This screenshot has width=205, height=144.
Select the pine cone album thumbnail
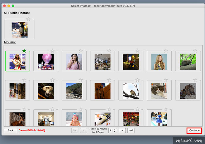tap(188, 91)
